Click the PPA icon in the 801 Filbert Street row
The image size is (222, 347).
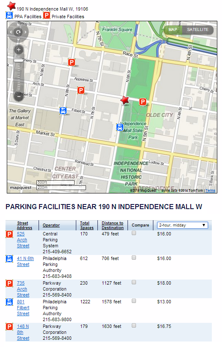(x=9, y=302)
